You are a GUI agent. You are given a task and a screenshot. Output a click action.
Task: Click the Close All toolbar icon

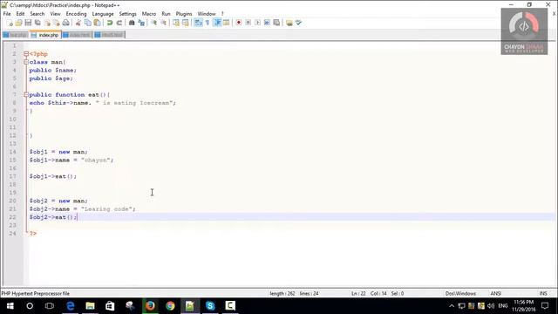(56, 23)
